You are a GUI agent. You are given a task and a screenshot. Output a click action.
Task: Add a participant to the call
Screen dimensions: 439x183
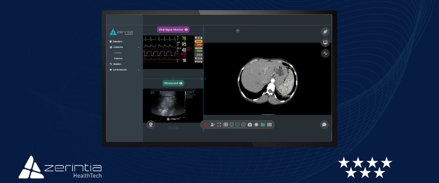click(213, 125)
